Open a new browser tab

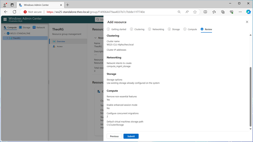pyautogui.click(x=68, y=5)
